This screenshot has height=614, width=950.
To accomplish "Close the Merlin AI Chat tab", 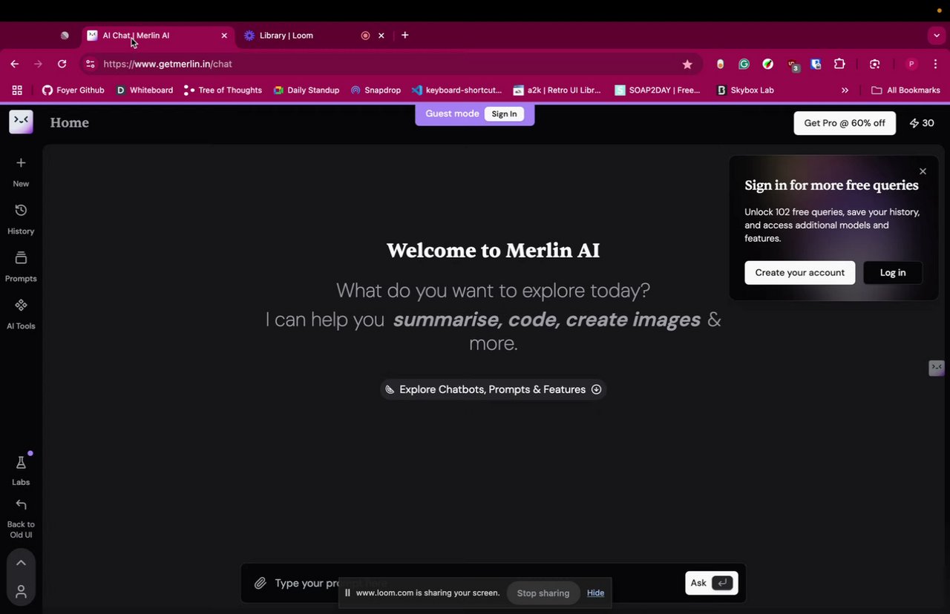I will 224,36.
